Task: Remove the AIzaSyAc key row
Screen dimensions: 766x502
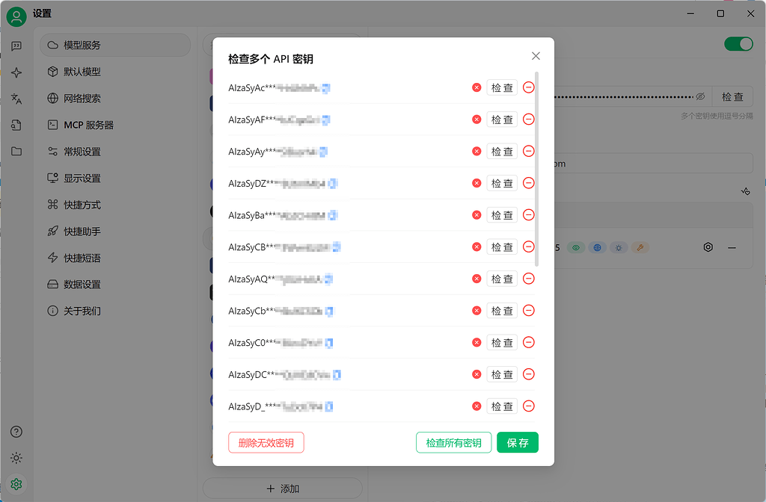Action: [529, 87]
